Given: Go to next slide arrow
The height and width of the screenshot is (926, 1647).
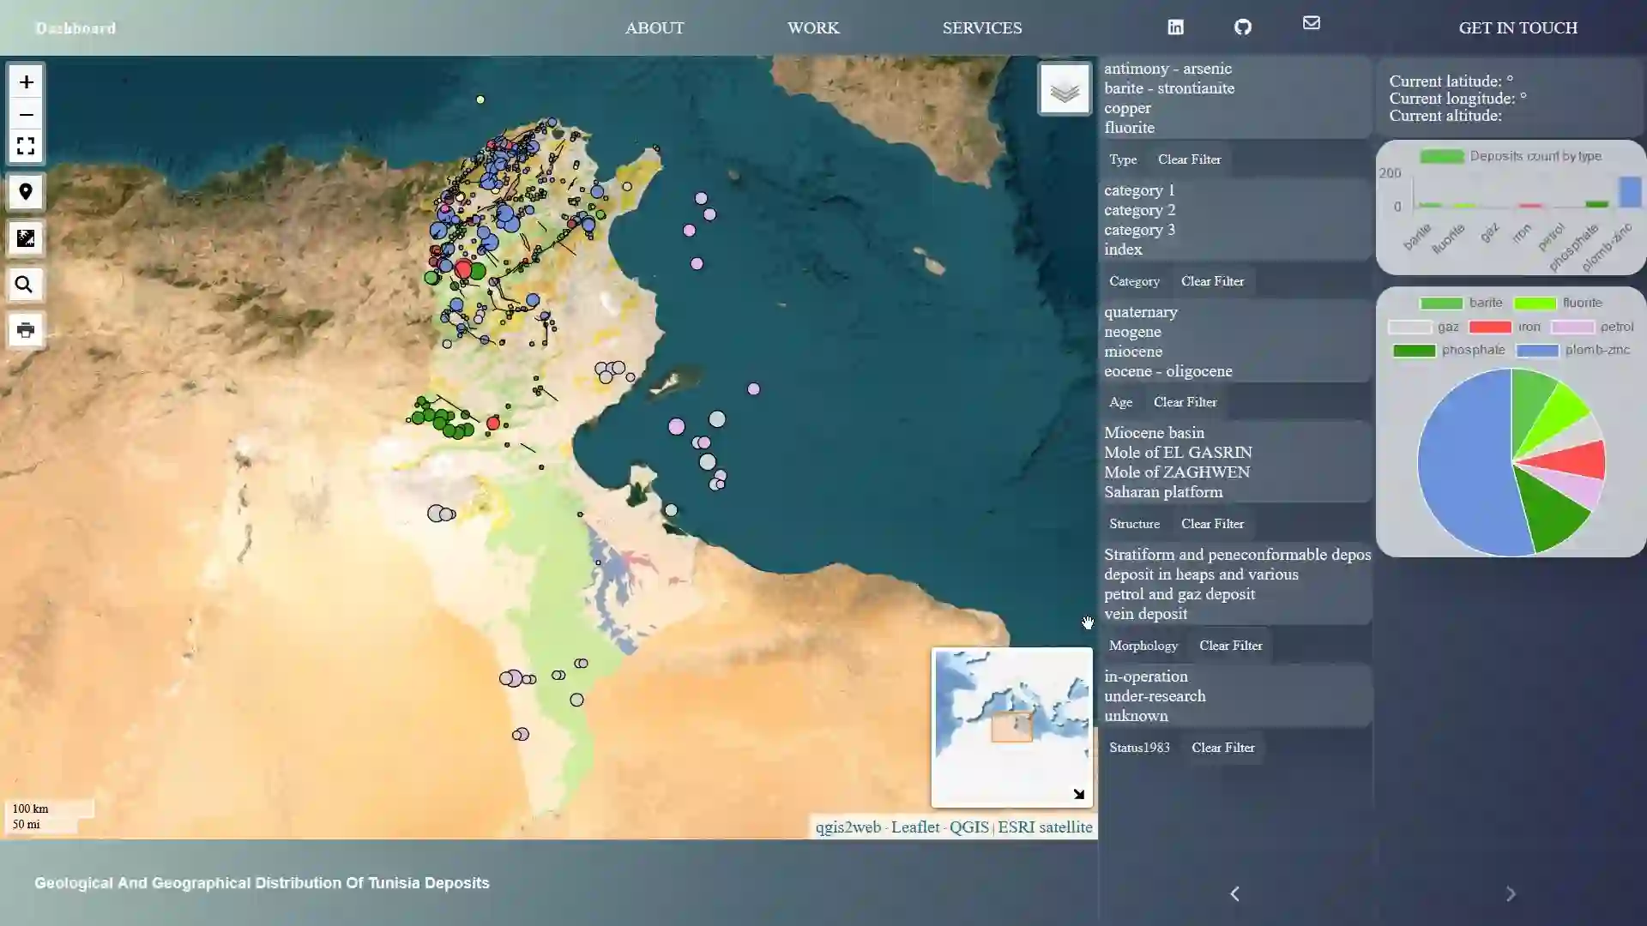Looking at the screenshot, I should (x=1511, y=894).
